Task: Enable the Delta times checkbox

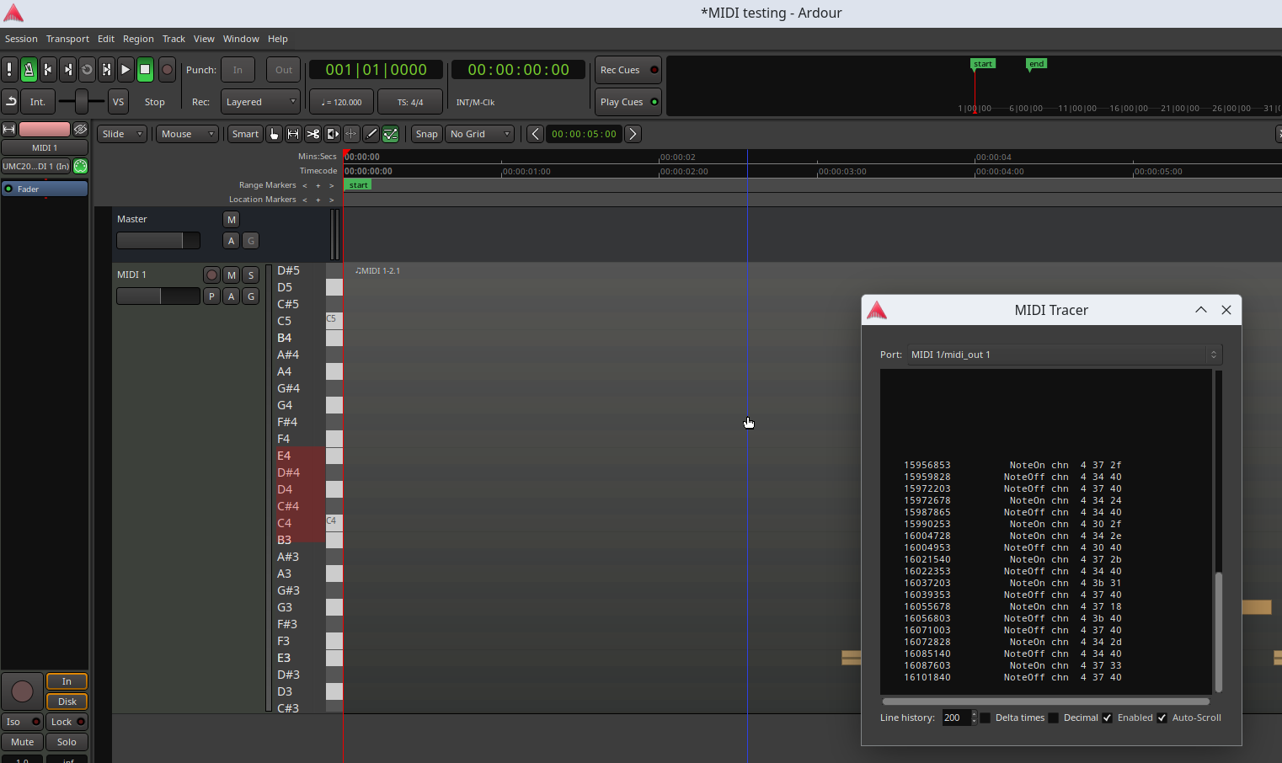Action: pos(985,718)
